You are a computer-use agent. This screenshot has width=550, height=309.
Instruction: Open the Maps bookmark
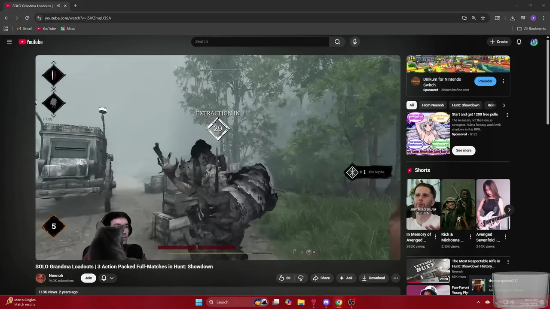point(68,29)
